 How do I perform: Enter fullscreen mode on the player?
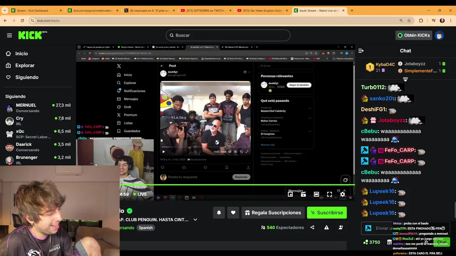tap(330, 194)
